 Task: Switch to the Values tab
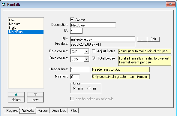click(43, 111)
